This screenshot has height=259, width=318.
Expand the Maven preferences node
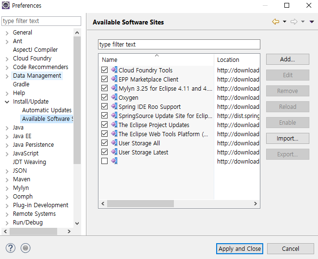pyautogui.click(x=7, y=179)
